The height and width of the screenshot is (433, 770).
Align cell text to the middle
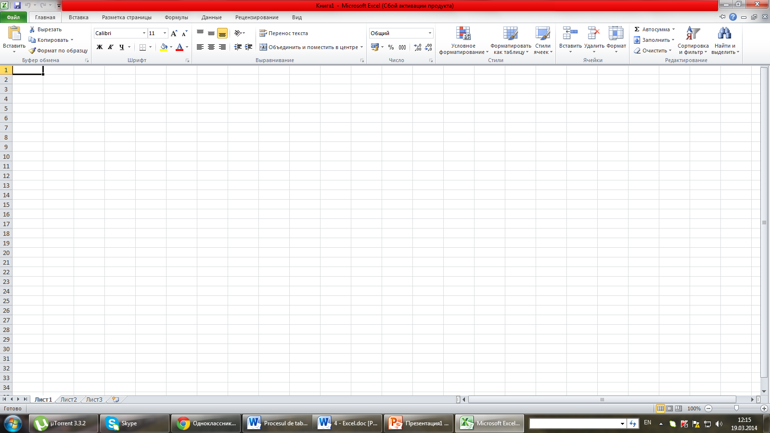click(211, 33)
